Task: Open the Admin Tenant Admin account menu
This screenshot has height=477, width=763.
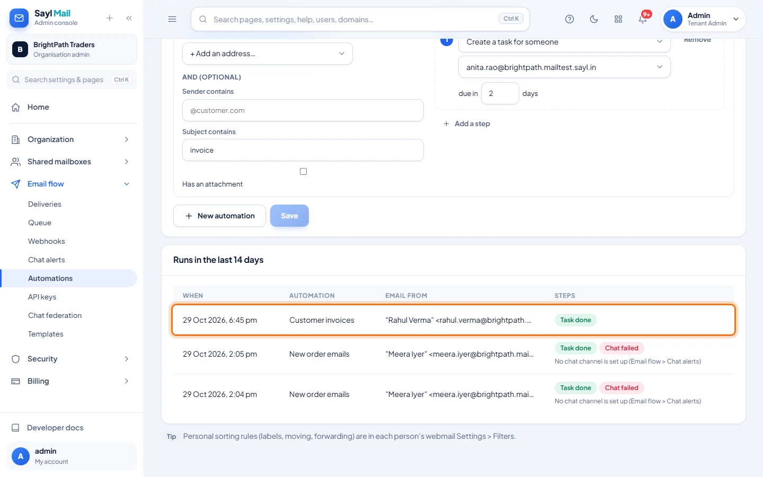Action: click(x=703, y=19)
